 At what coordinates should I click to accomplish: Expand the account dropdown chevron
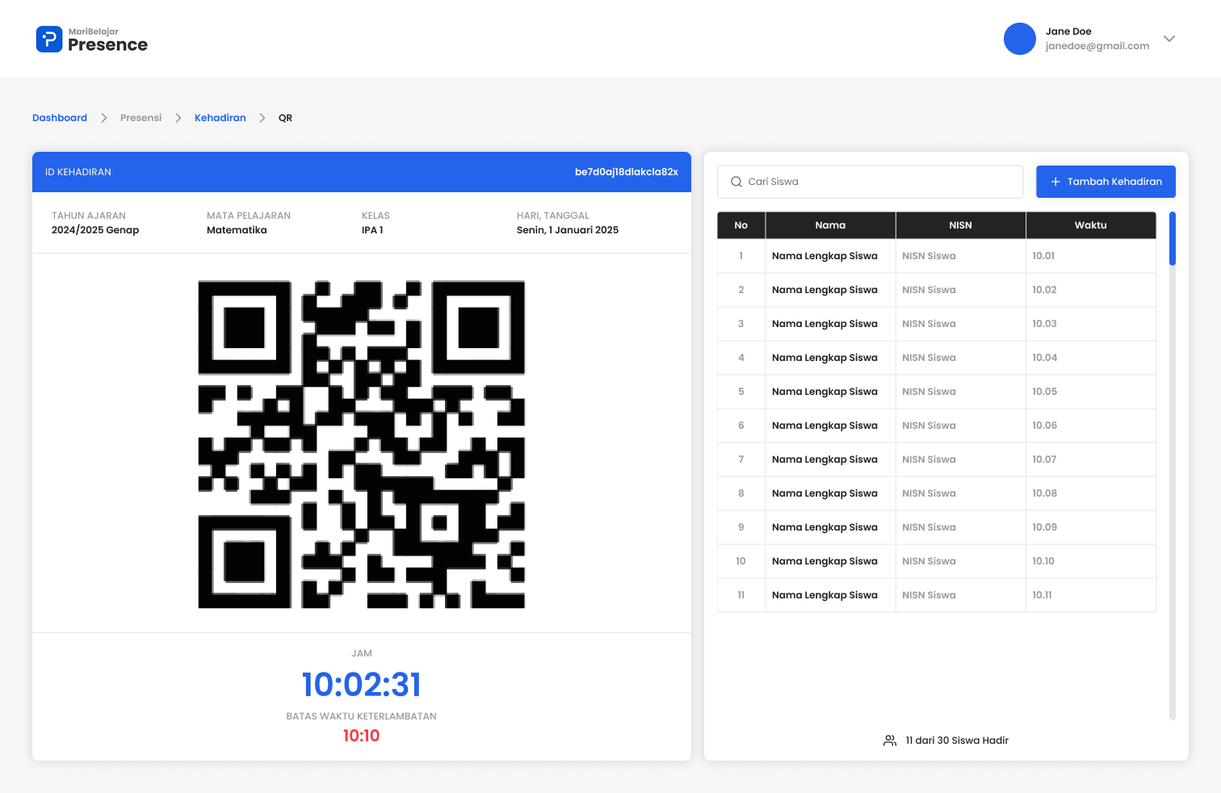[1169, 39]
